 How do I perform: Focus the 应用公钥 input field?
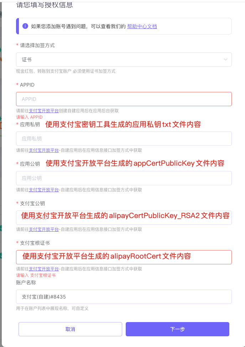[124, 178]
